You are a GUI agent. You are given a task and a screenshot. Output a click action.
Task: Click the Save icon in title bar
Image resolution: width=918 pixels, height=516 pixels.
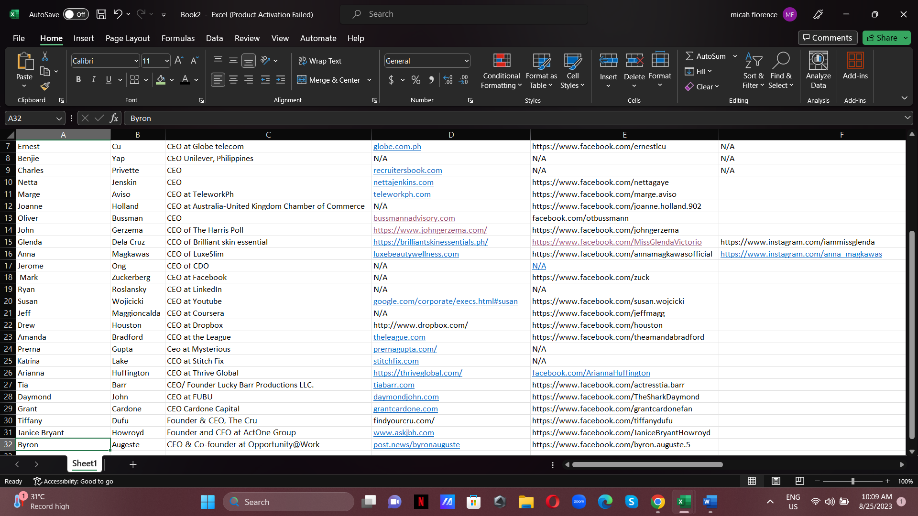[x=101, y=14]
